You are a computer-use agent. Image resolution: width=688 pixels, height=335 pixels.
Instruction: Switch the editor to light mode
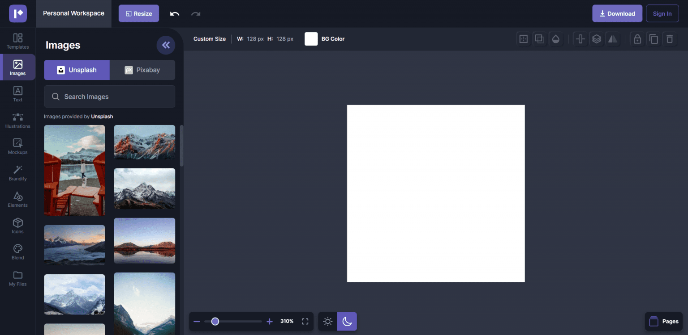(x=327, y=321)
